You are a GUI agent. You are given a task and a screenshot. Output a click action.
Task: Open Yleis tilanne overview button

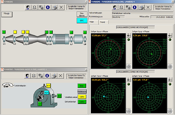tap(82, 14)
